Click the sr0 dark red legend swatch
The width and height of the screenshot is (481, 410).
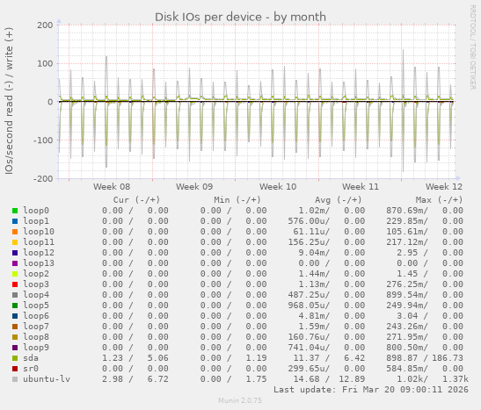click(15, 369)
